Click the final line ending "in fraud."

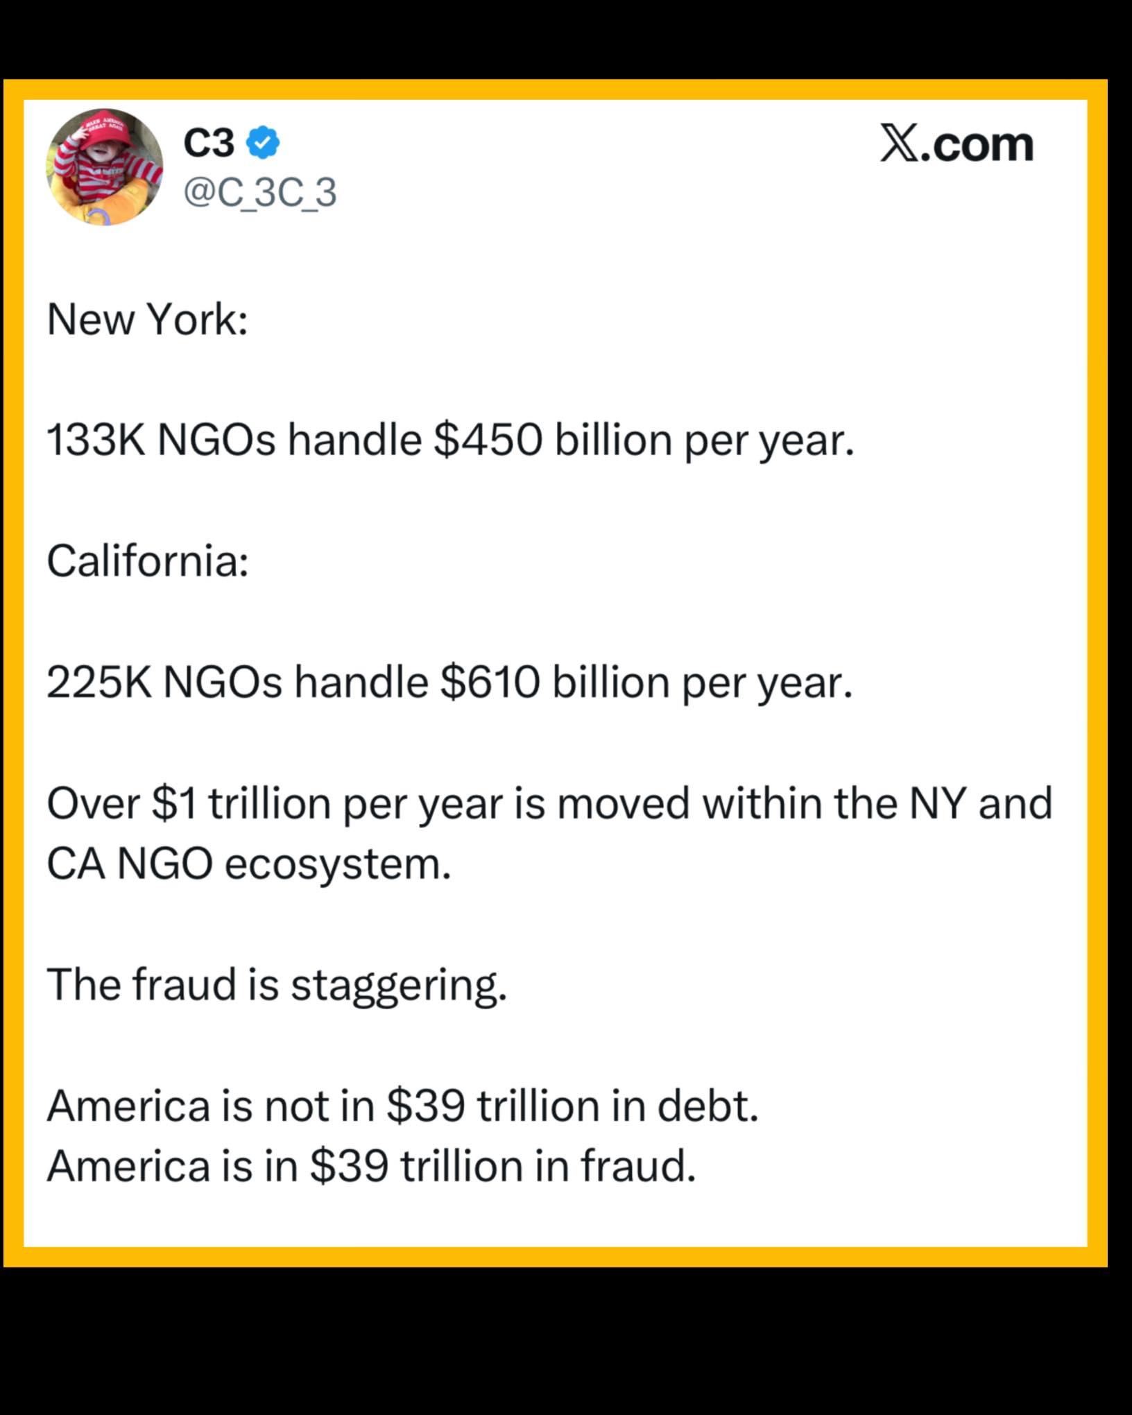click(371, 1165)
